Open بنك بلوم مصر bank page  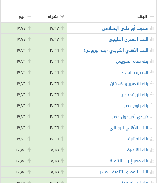[x=136, y=106]
